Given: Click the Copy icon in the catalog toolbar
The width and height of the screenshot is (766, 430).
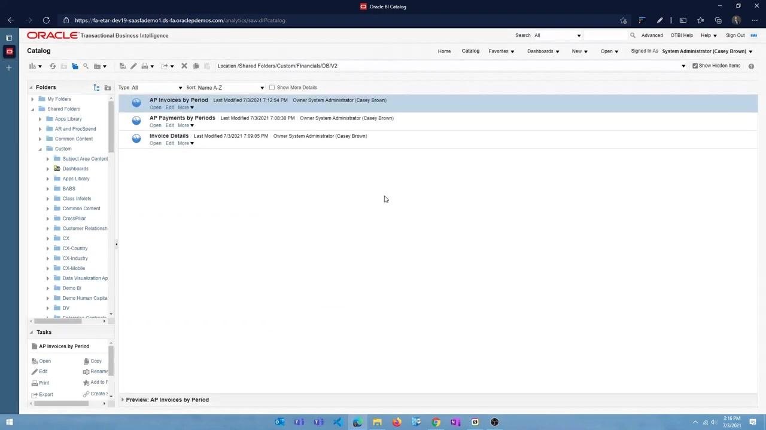Looking at the screenshot, I should coord(196,66).
